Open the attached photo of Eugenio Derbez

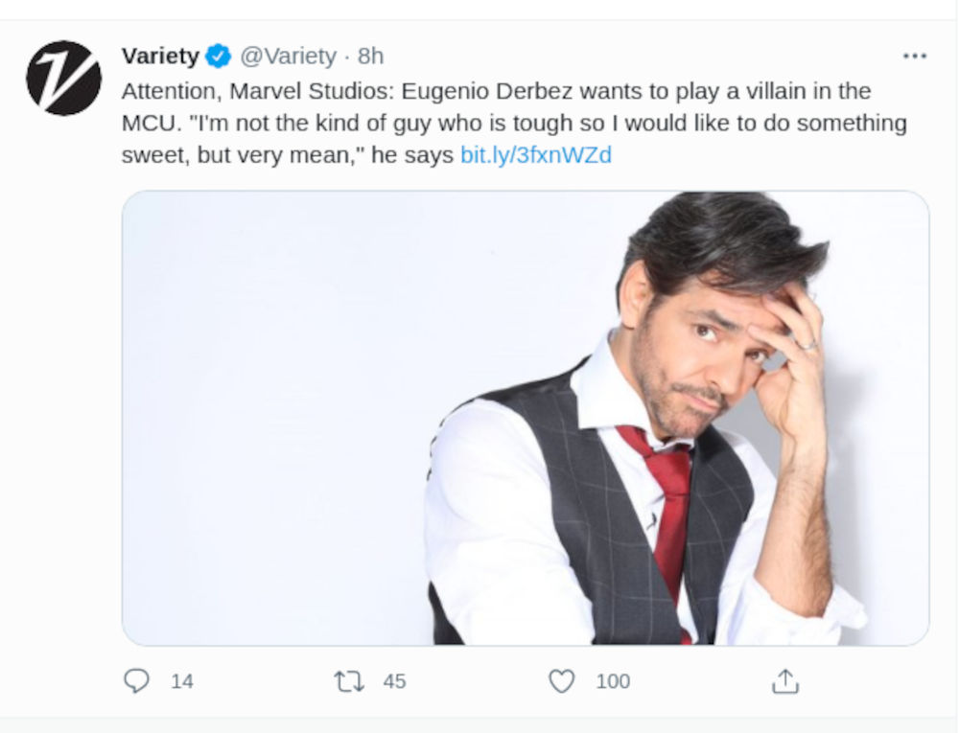tap(525, 418)
